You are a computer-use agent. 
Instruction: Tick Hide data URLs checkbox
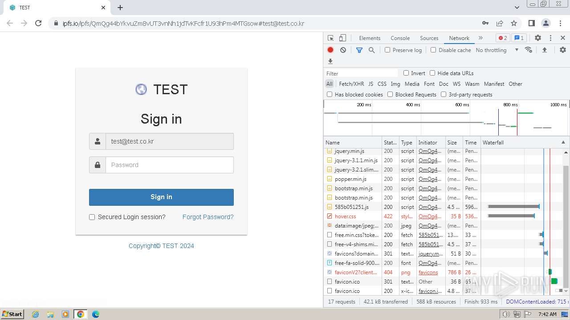432,73
